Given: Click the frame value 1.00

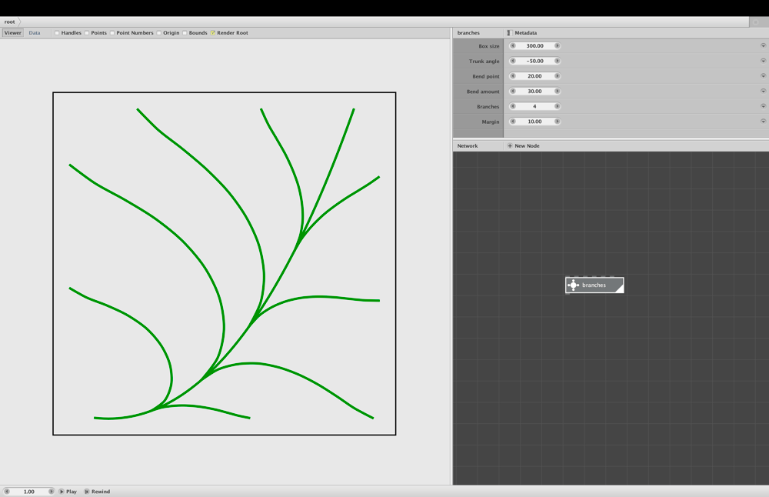Looking at the screenshot, I should [x=29, y=491].
